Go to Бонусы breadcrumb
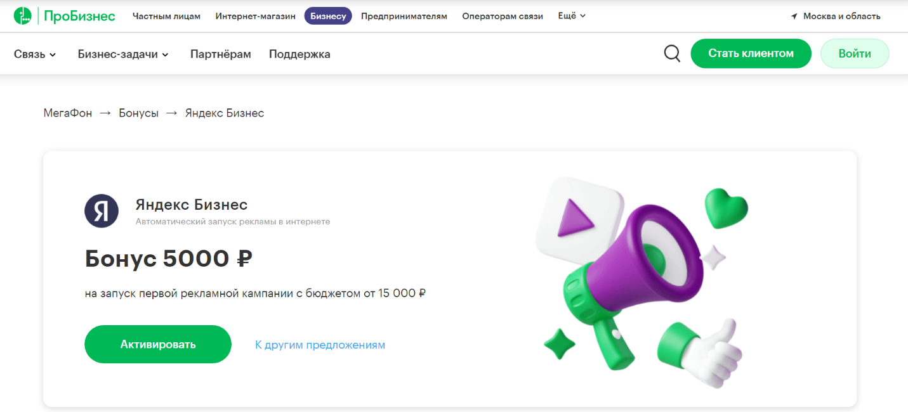The height and width of the screenshot is (412, 908). click(138, 113)
